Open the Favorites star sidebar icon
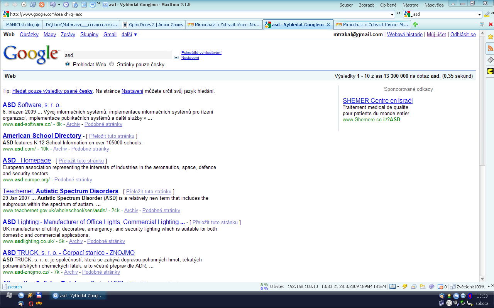494x308 pixels. (x=491, y=37)
